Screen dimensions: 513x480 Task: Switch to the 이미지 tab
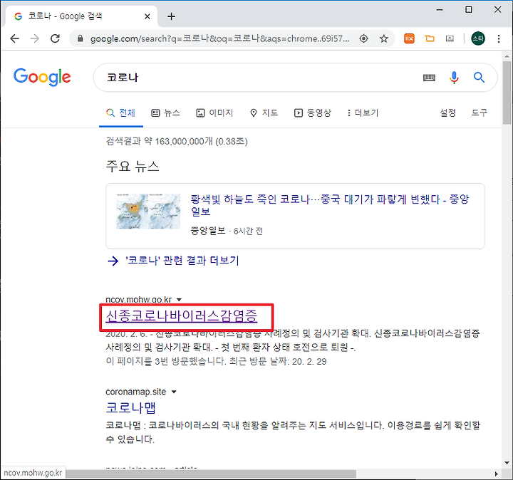point(214,113)
